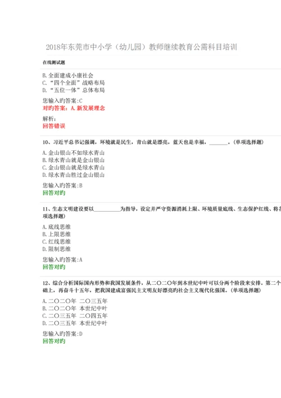This screenshot has width=281, height=398.
Task: Select option A. 金山银山不如绿水青山
Action: click(74, 153)
